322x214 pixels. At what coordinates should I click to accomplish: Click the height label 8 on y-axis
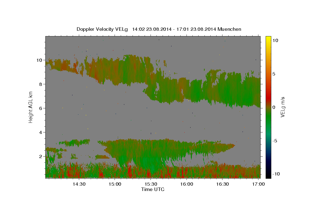tap(40, 84)
